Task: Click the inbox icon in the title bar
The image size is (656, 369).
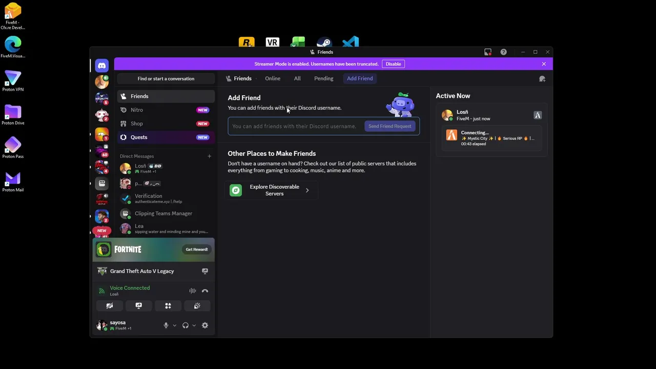Action: (488, 52)
